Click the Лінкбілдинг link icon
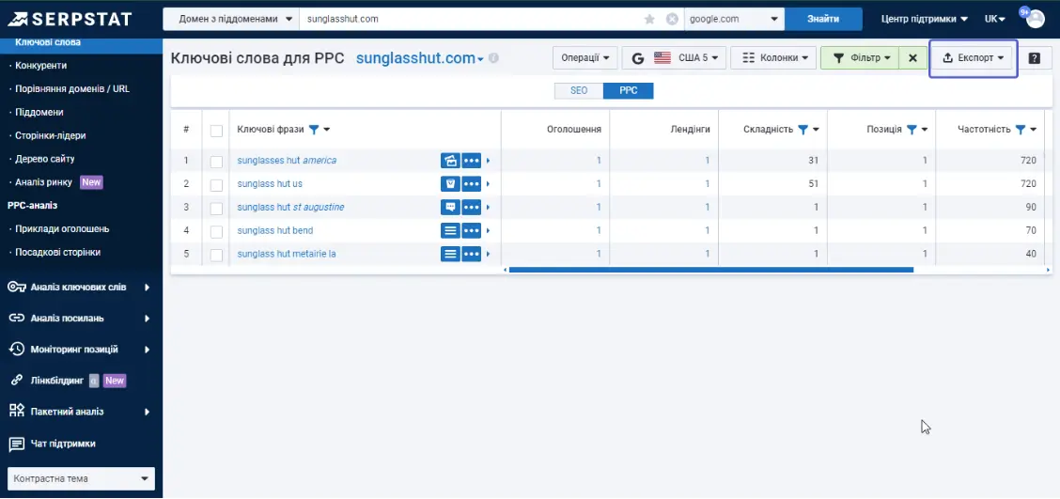The height and width of the screenshot is (499, 1060). coord(18,381)
